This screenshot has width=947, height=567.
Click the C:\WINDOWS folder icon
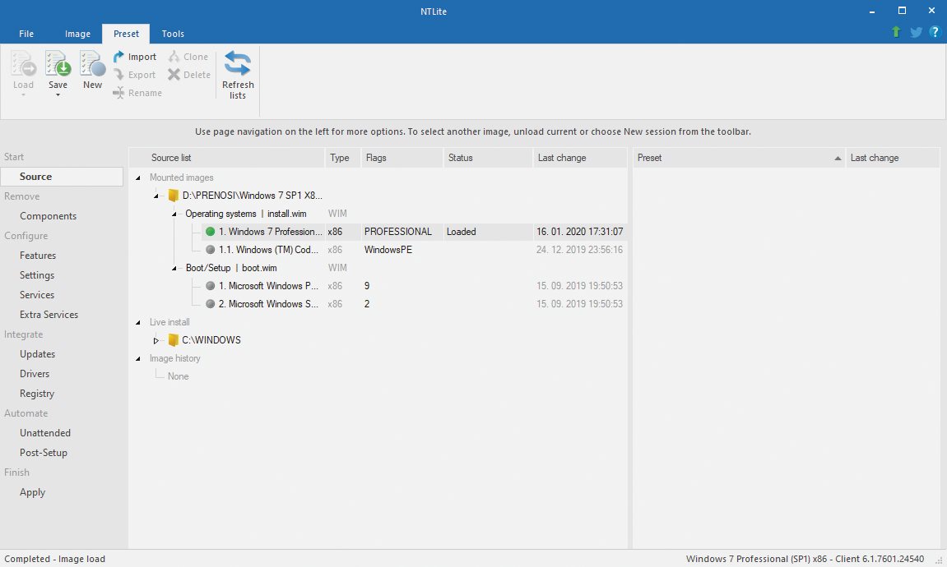coord(174,340)
